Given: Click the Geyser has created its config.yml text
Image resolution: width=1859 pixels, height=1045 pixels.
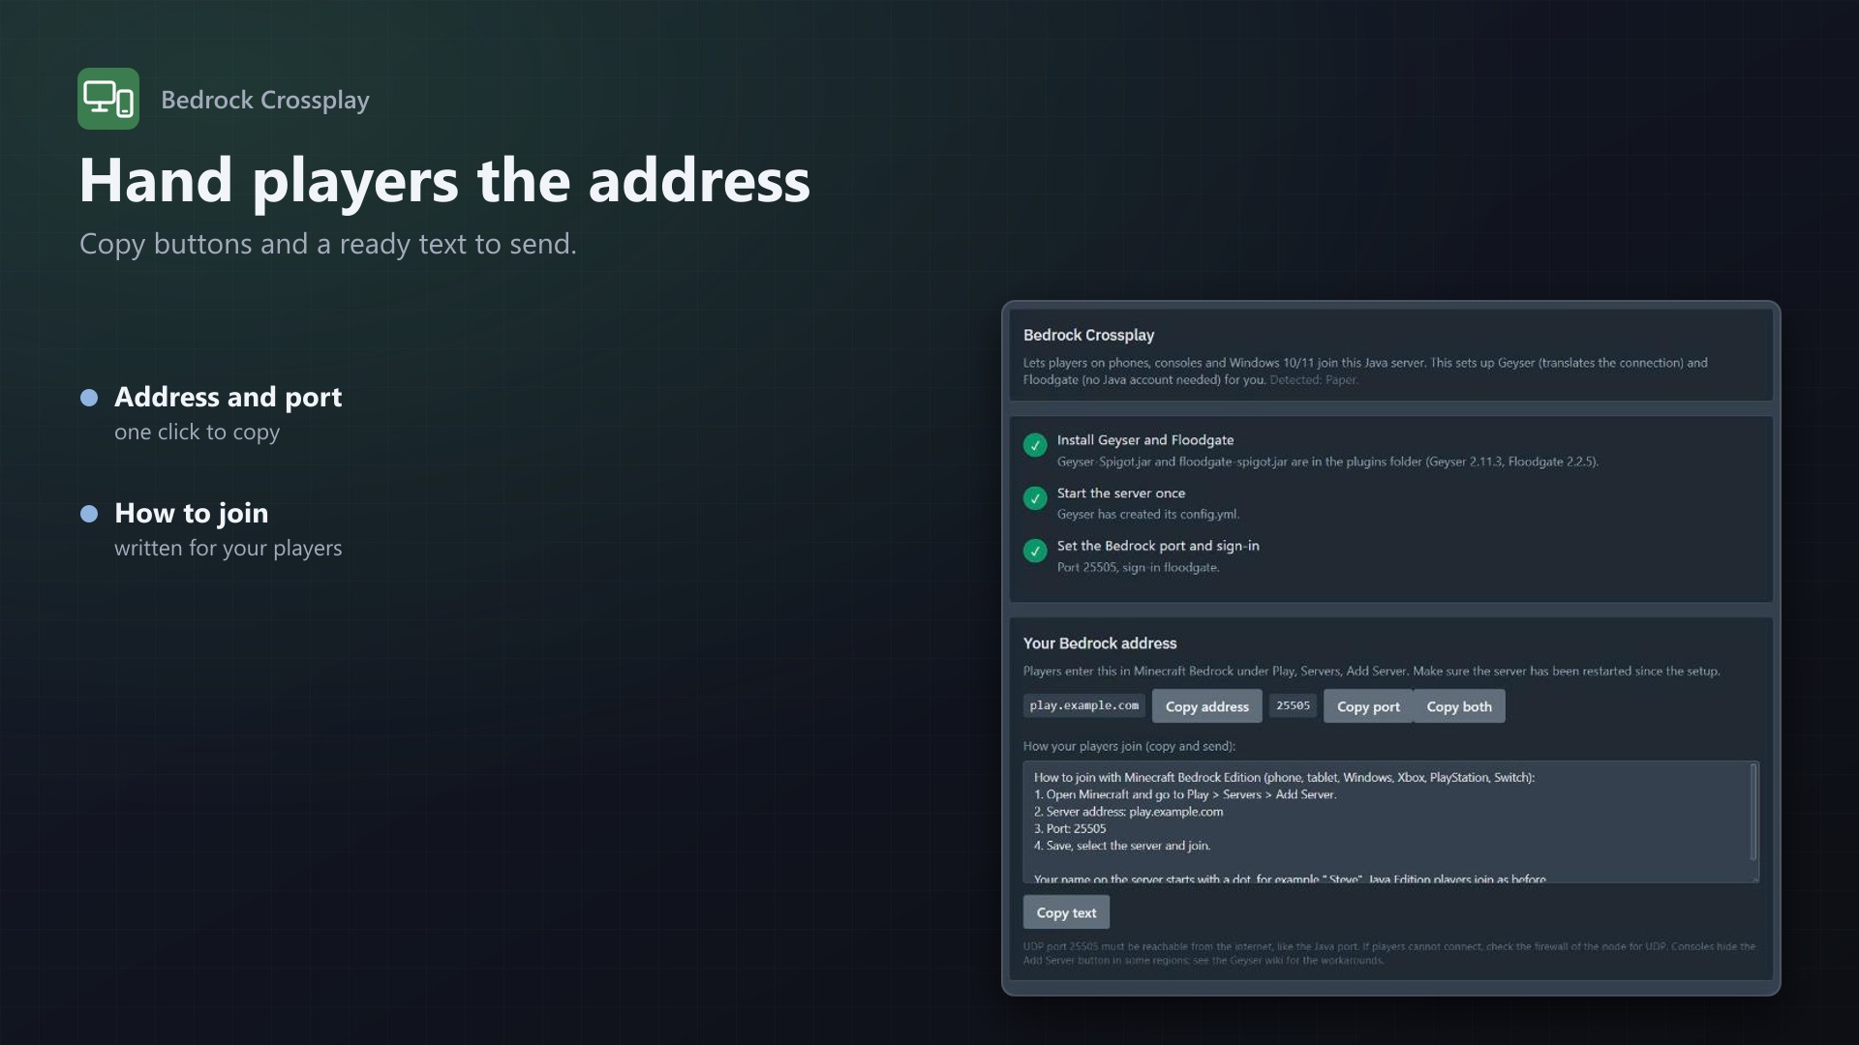Looking at the screenshot, I should pos(1148,515).
